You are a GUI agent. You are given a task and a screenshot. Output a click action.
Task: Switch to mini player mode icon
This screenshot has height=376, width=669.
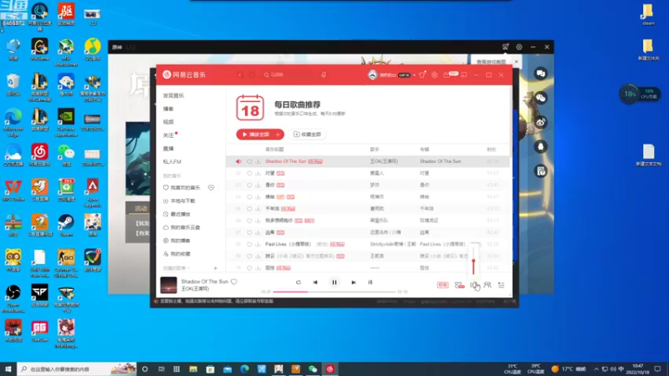464,74
